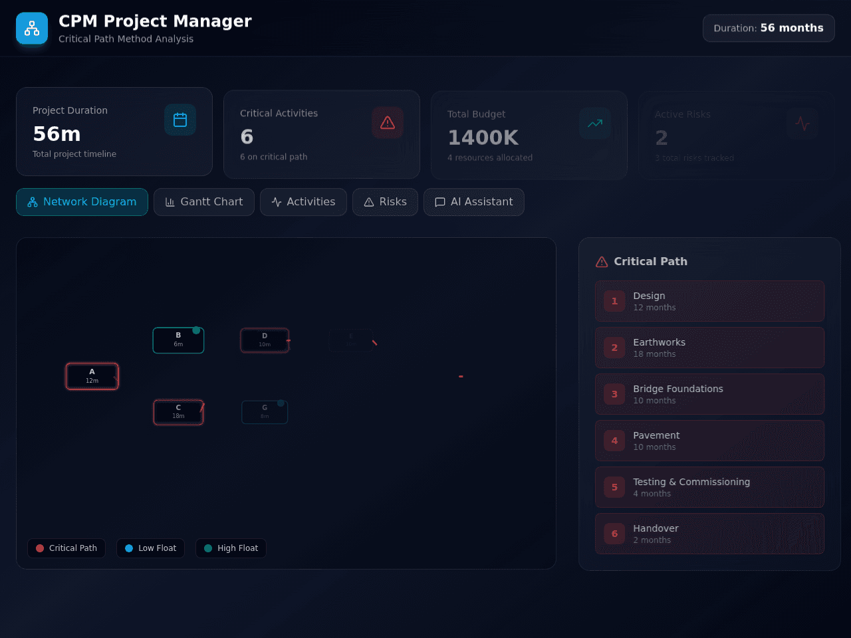The image size is (851, 638).
Task: Select the Handover critical path item
Action: 709,534
